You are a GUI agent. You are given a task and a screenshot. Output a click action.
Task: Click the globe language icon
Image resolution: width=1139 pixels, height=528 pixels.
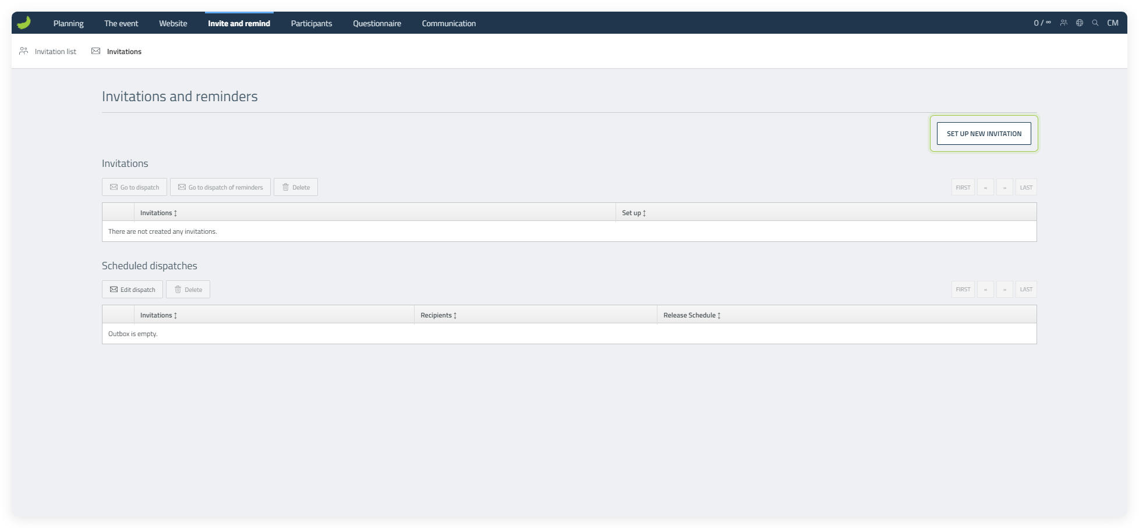pos(1080,23)
